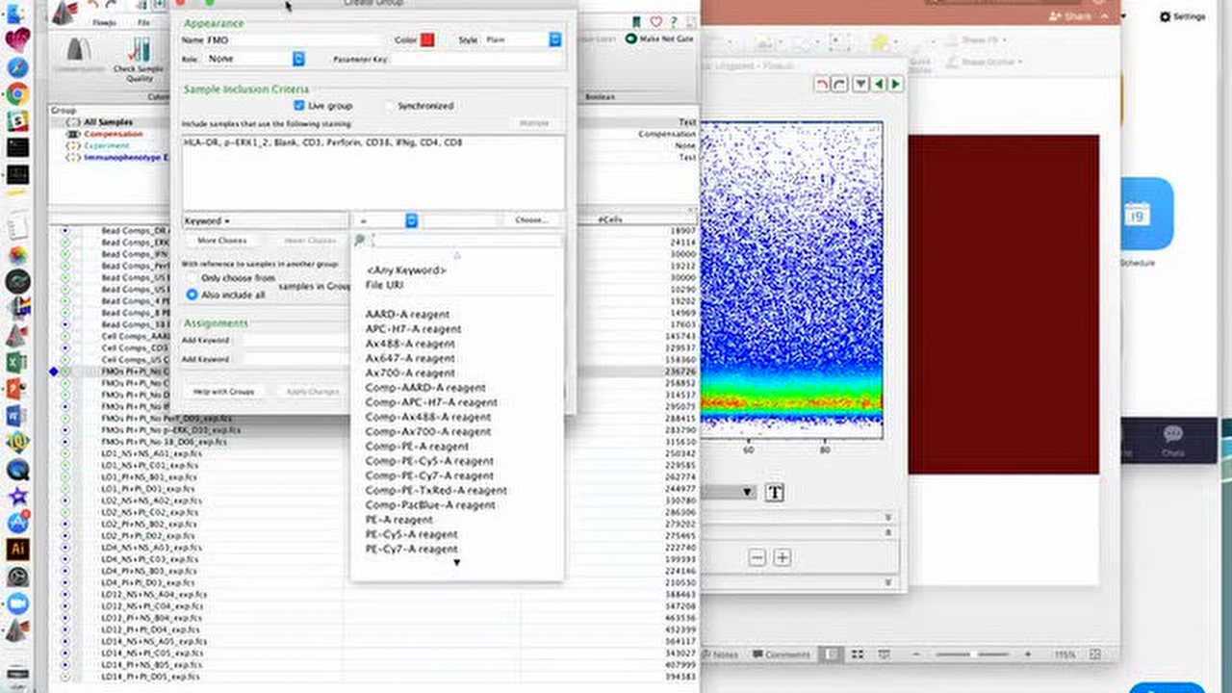
Task: Open the Keyword dropdown menu
Action: (x=207, y=221)
